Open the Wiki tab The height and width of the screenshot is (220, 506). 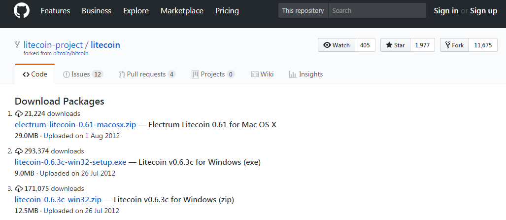tap(262, 74)
